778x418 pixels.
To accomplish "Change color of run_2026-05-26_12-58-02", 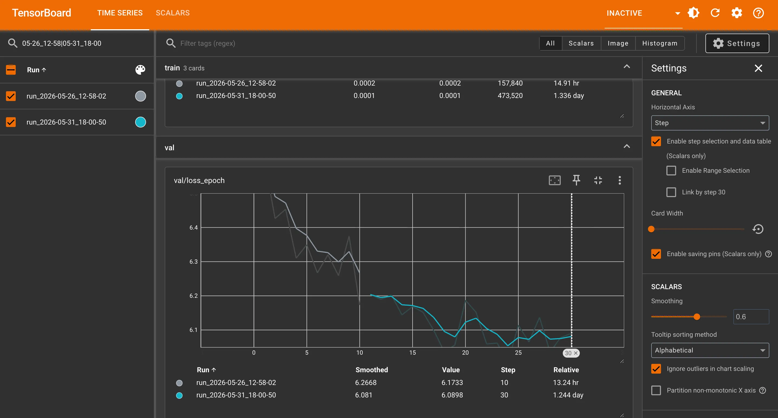I will point(140,96).
